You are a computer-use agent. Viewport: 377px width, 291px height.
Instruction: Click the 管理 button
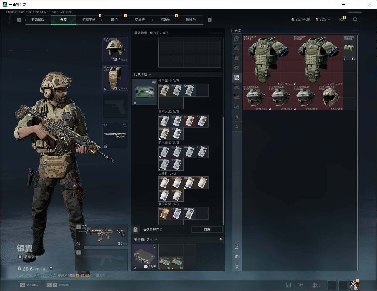pos(207,229)
